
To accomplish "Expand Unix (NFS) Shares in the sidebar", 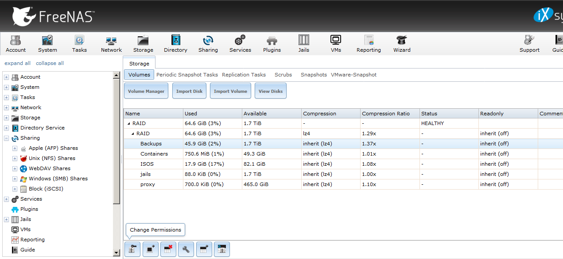I will 15,159.
